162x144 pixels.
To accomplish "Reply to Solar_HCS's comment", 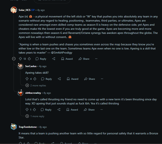I will [41, 59].
